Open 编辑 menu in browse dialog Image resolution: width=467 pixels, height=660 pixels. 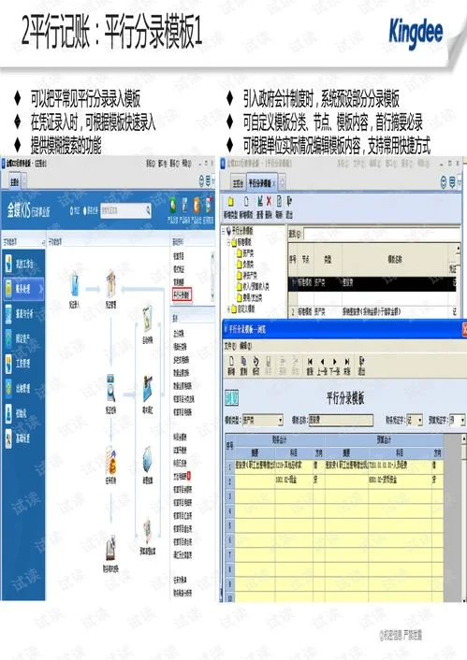(246, 346)
